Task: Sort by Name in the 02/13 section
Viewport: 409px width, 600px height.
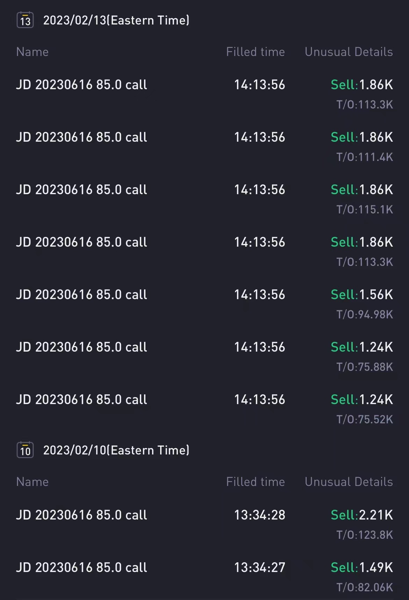Action: pos(33,52)
